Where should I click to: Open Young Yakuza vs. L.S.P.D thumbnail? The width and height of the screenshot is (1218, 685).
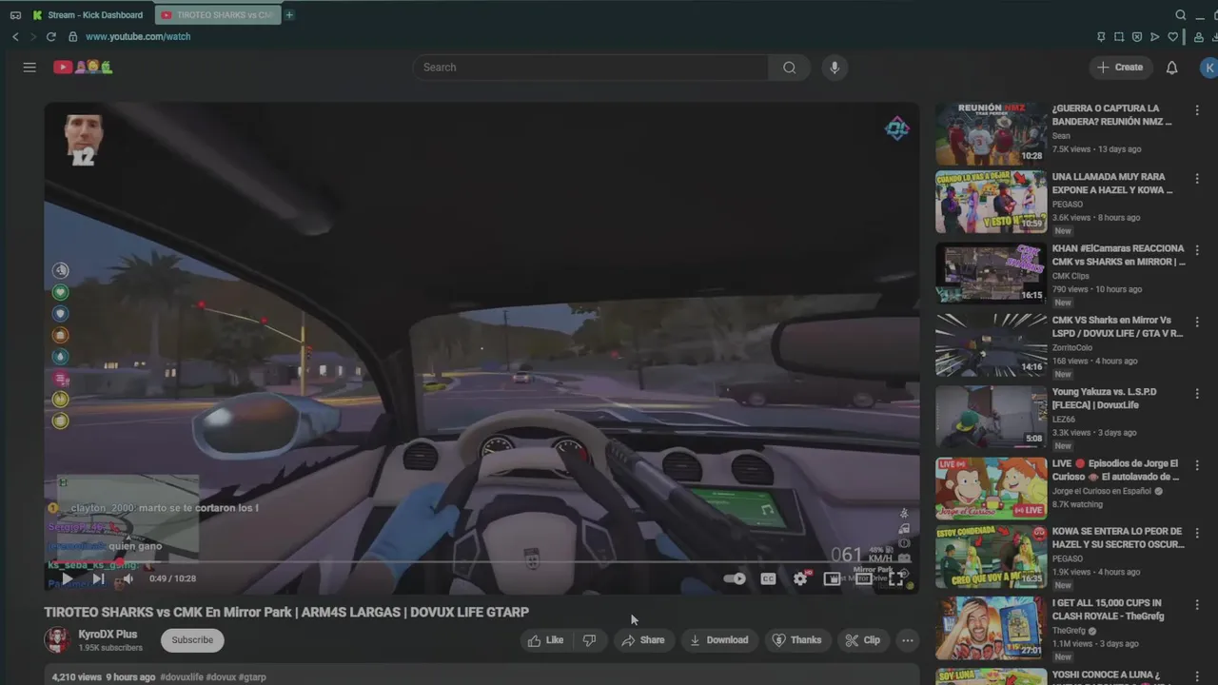coord(991,417)
